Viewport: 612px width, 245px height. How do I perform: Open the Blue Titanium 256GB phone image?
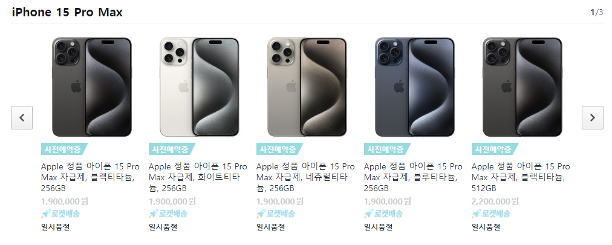pyautogui.click(x=415, y=87)
